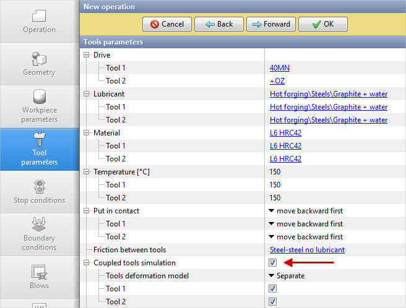
Task: Open Stop conditions section
Action: pyautogui.click(x=39, y=192)
